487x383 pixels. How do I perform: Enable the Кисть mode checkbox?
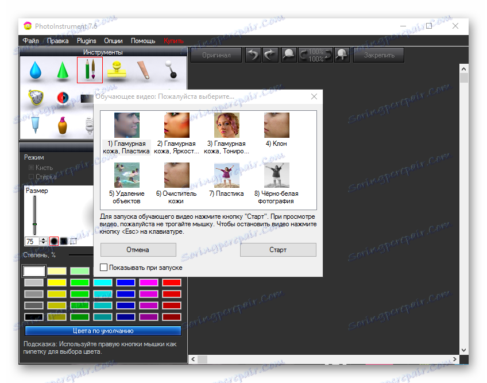[31, 168]
